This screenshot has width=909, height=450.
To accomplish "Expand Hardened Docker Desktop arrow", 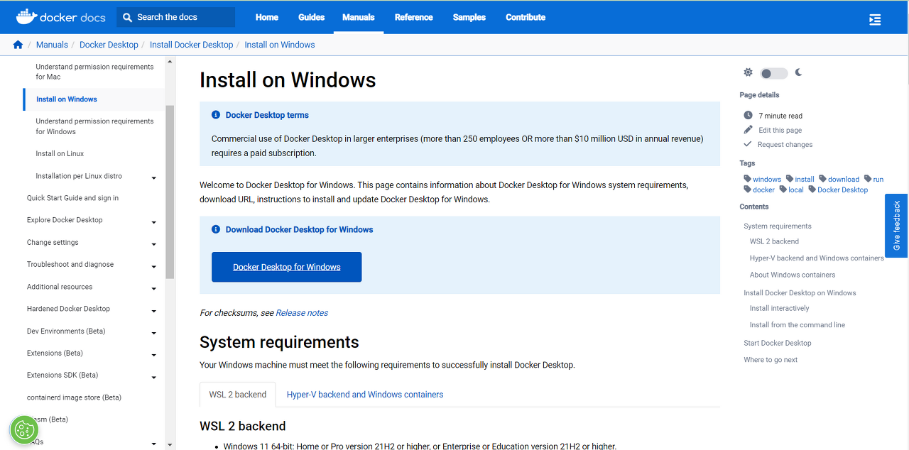I will click(154, 311).
